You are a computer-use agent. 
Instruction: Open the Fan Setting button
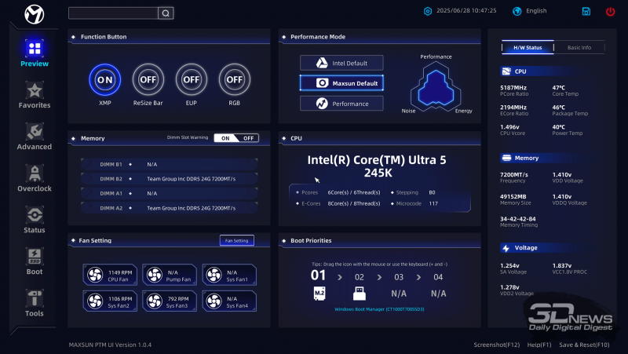[237, 240]
